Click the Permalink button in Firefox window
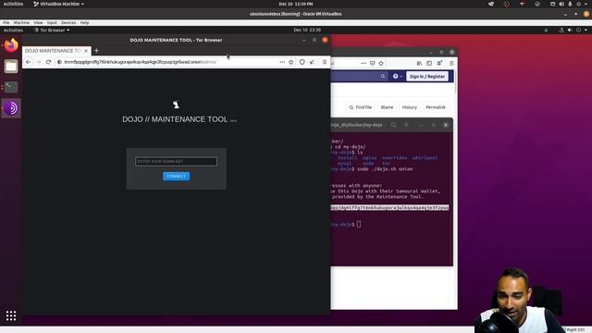The width and height of the screenshot is (592, 333). point(436,107)
